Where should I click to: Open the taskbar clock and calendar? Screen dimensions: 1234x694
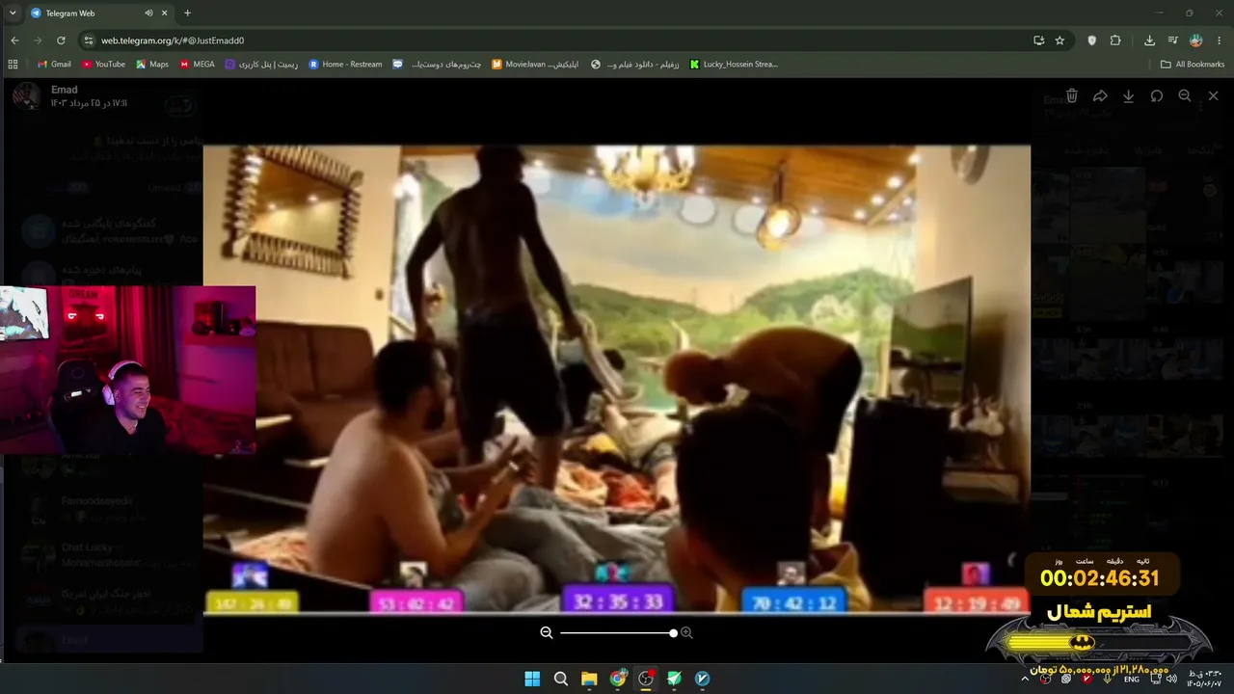point(1204,679)
